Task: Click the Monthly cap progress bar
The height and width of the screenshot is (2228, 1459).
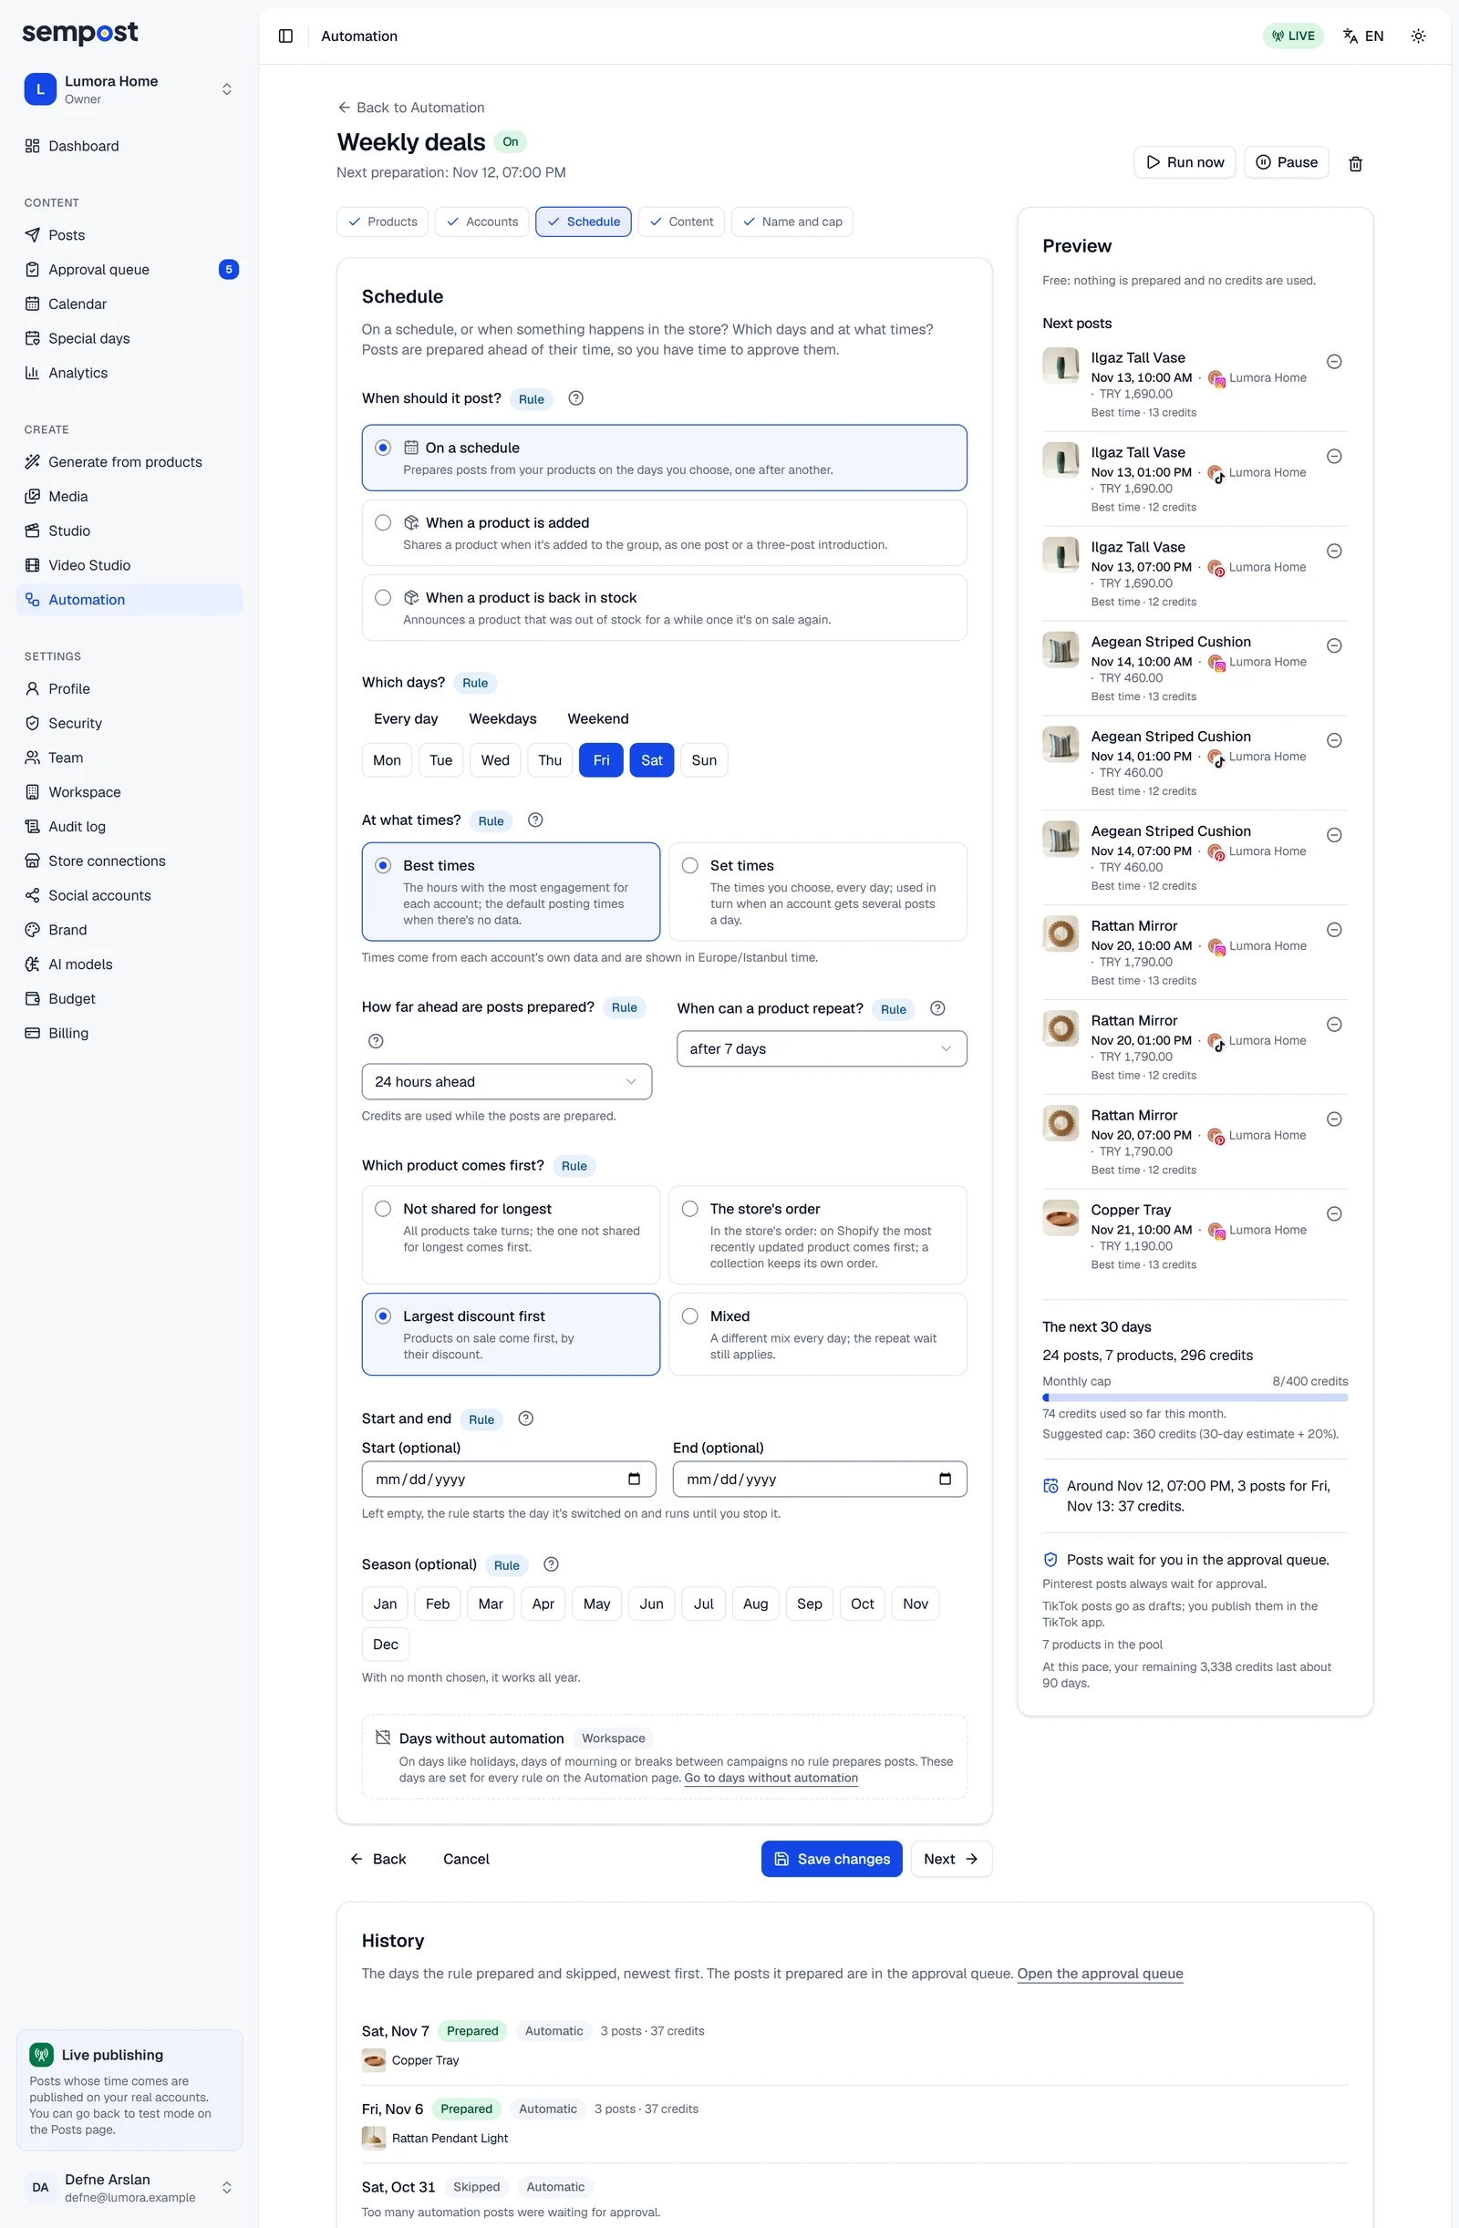Action: click(1195, 1398)
